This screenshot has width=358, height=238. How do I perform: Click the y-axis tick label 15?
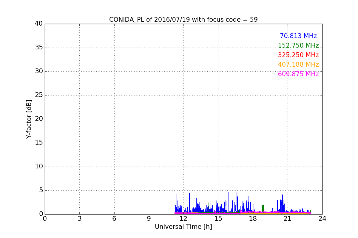click(39, 143)
